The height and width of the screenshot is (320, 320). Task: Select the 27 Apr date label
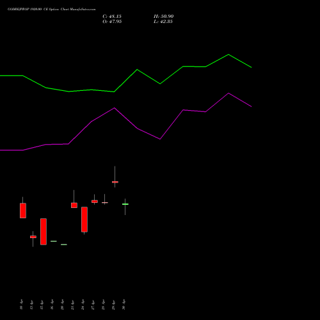pyautogui.click(x=93, y=305)
